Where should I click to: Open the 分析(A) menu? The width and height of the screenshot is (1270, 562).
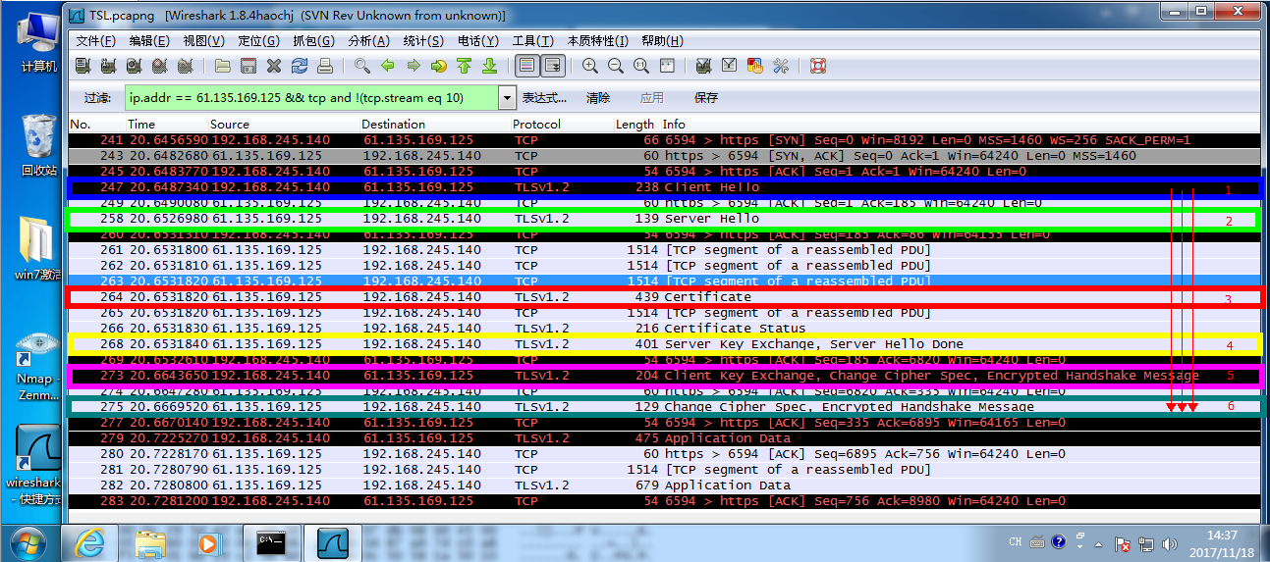point(368,41)
